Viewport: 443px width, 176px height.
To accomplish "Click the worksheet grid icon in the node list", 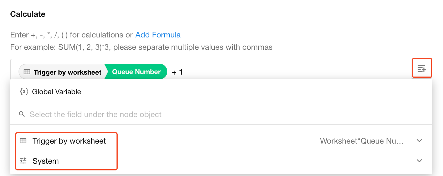I will point(23,141).
